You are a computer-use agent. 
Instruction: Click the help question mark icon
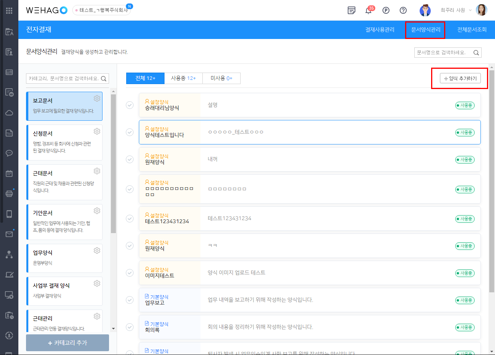click(403, 10)
